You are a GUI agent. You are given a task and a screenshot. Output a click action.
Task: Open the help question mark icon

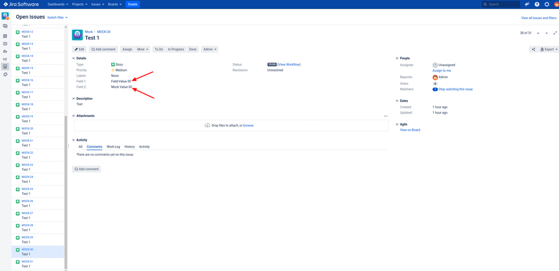click(x=537, y=4)
